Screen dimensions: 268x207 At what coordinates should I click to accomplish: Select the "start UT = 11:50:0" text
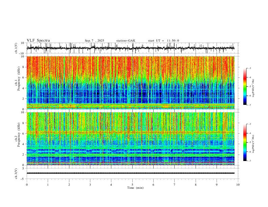(x=163, y=41)
